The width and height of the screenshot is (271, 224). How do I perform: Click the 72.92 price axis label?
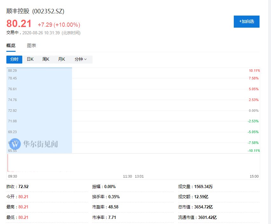tap(12, 111)
